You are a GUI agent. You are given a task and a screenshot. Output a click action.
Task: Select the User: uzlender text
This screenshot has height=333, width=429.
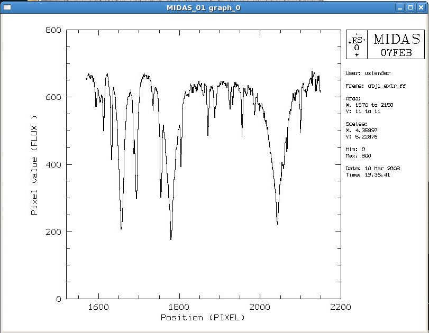pos(367,73)
